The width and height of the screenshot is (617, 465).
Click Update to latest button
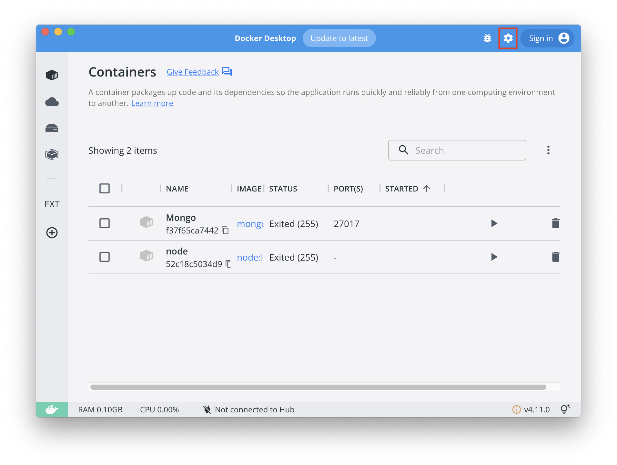pyautogui.click(x=339, y=38)
